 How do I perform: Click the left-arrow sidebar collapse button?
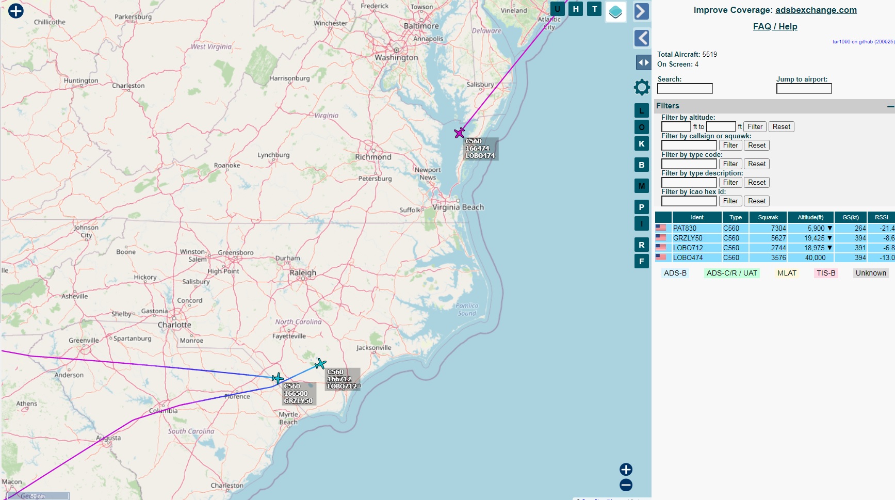[x=641, y=38]
